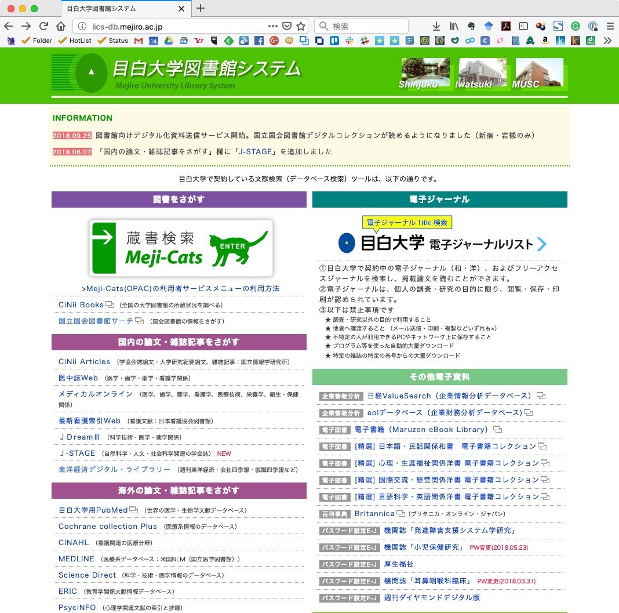Open the browser home page icon
The height and width of the screenshot is (613, 619).
click(61, 27)
